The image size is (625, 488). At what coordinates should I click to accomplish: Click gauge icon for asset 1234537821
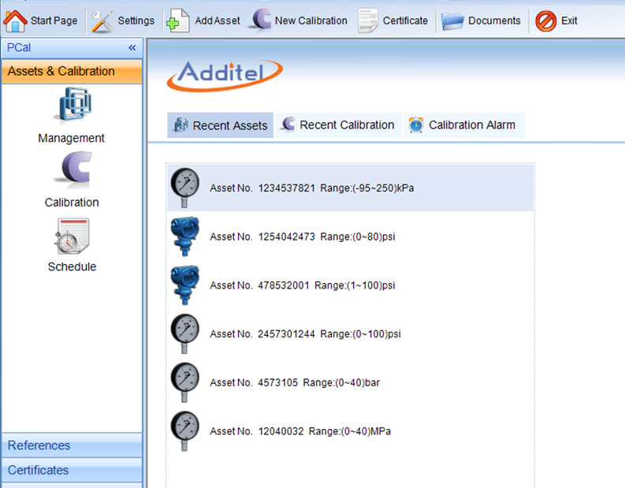[185, 188]
